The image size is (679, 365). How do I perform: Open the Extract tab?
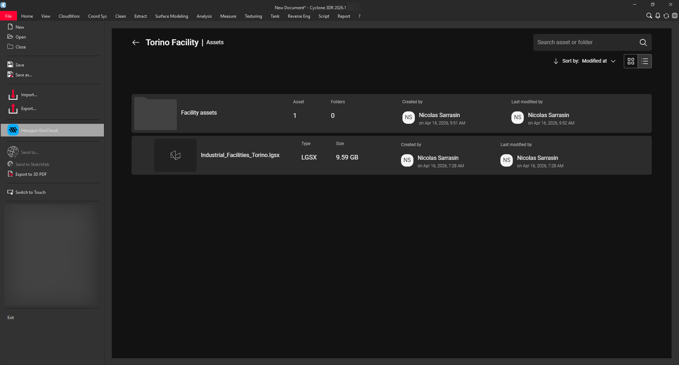[x=140, y=16]
